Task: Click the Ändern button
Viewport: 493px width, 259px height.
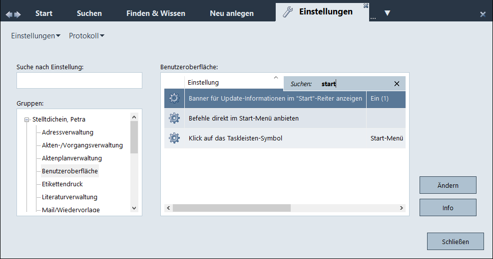Action: coord(448,185)
